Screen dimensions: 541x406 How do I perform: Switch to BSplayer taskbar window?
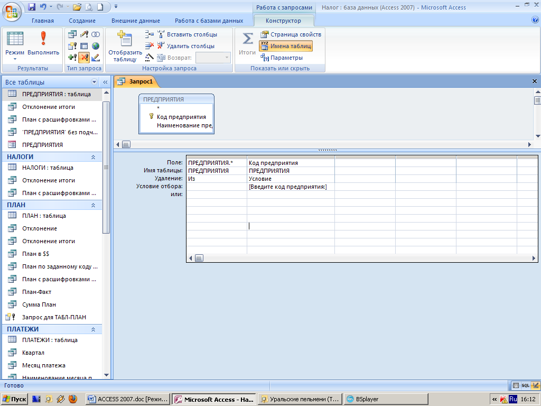[x=386, y=399]
